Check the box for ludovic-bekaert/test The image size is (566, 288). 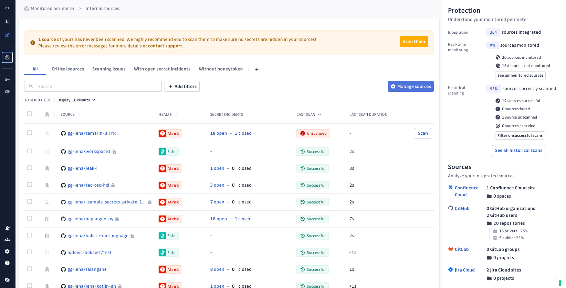click(30, 252)
